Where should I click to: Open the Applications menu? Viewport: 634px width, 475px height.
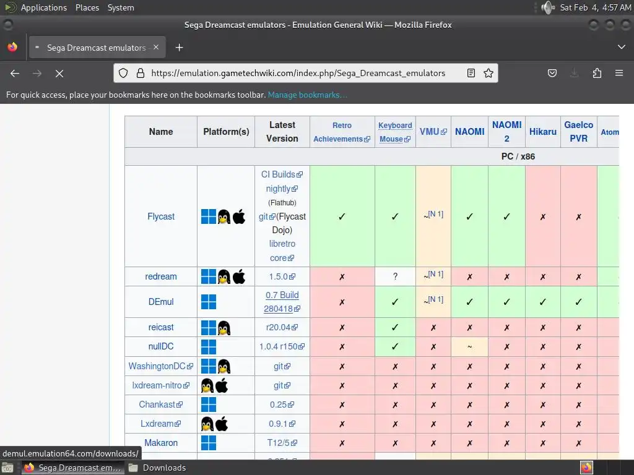tap(44, 7)
